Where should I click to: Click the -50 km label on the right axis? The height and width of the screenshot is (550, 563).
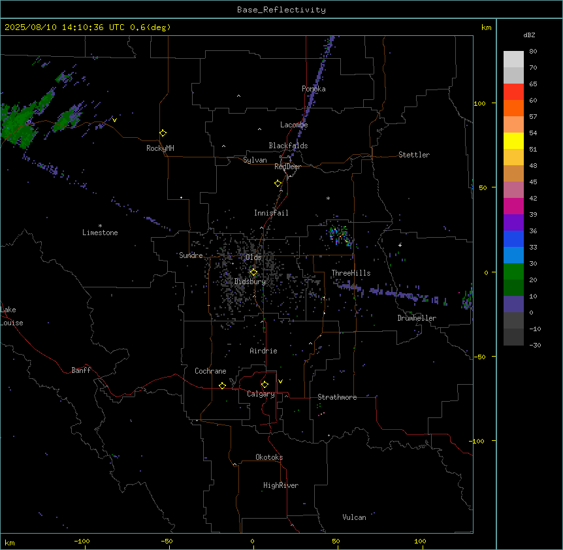(479, 357)
